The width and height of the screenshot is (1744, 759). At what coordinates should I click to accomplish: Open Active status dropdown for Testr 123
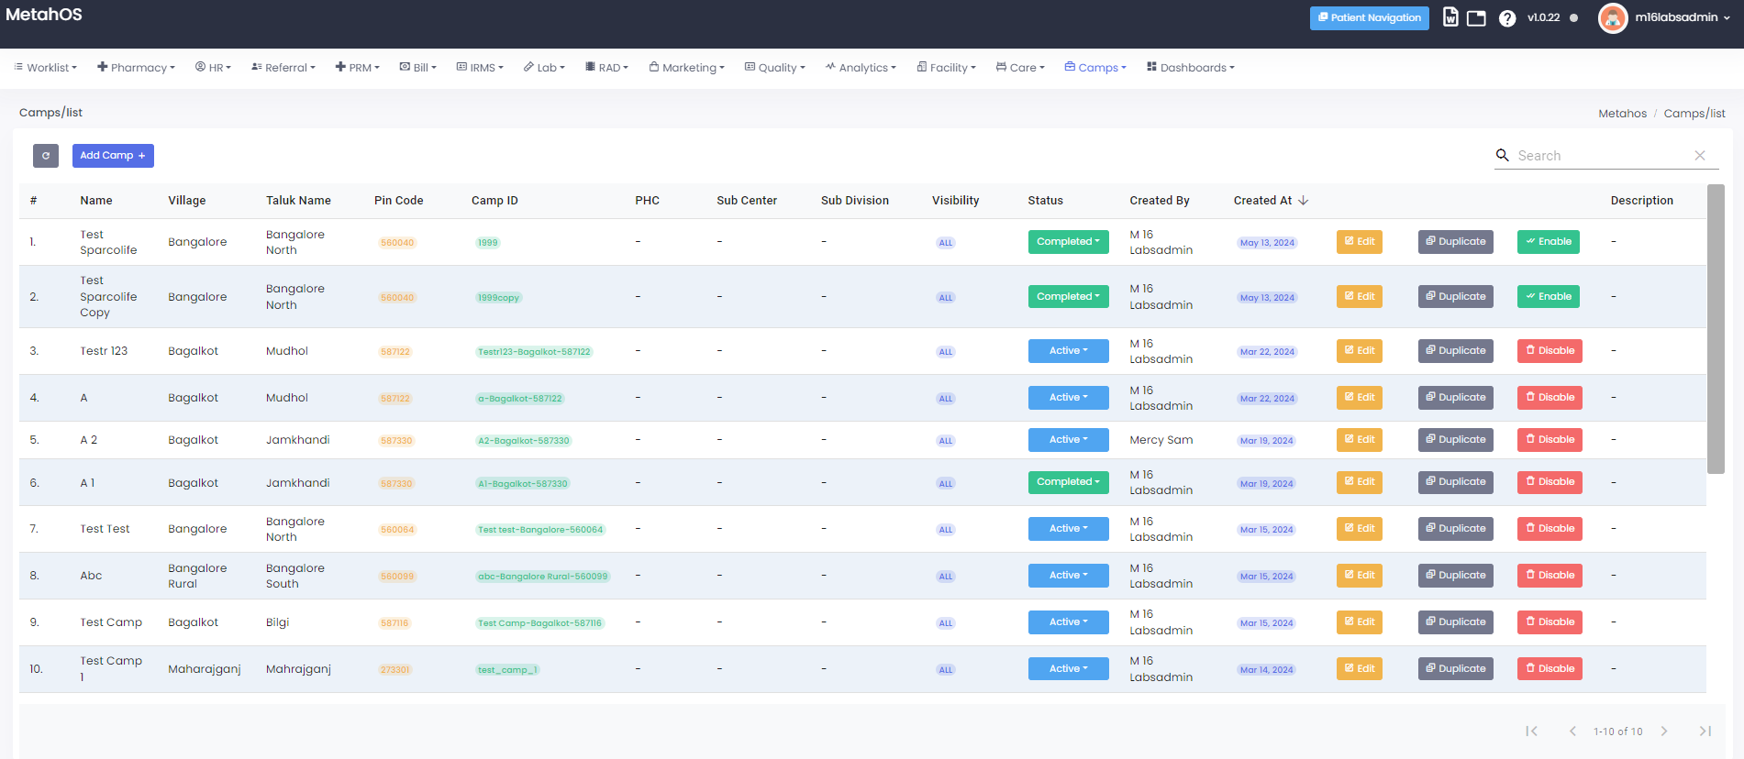(1069, 351)
